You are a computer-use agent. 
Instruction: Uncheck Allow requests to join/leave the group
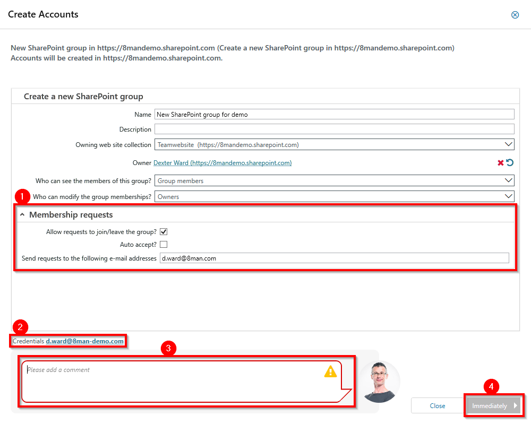click(x=164, y=232)
